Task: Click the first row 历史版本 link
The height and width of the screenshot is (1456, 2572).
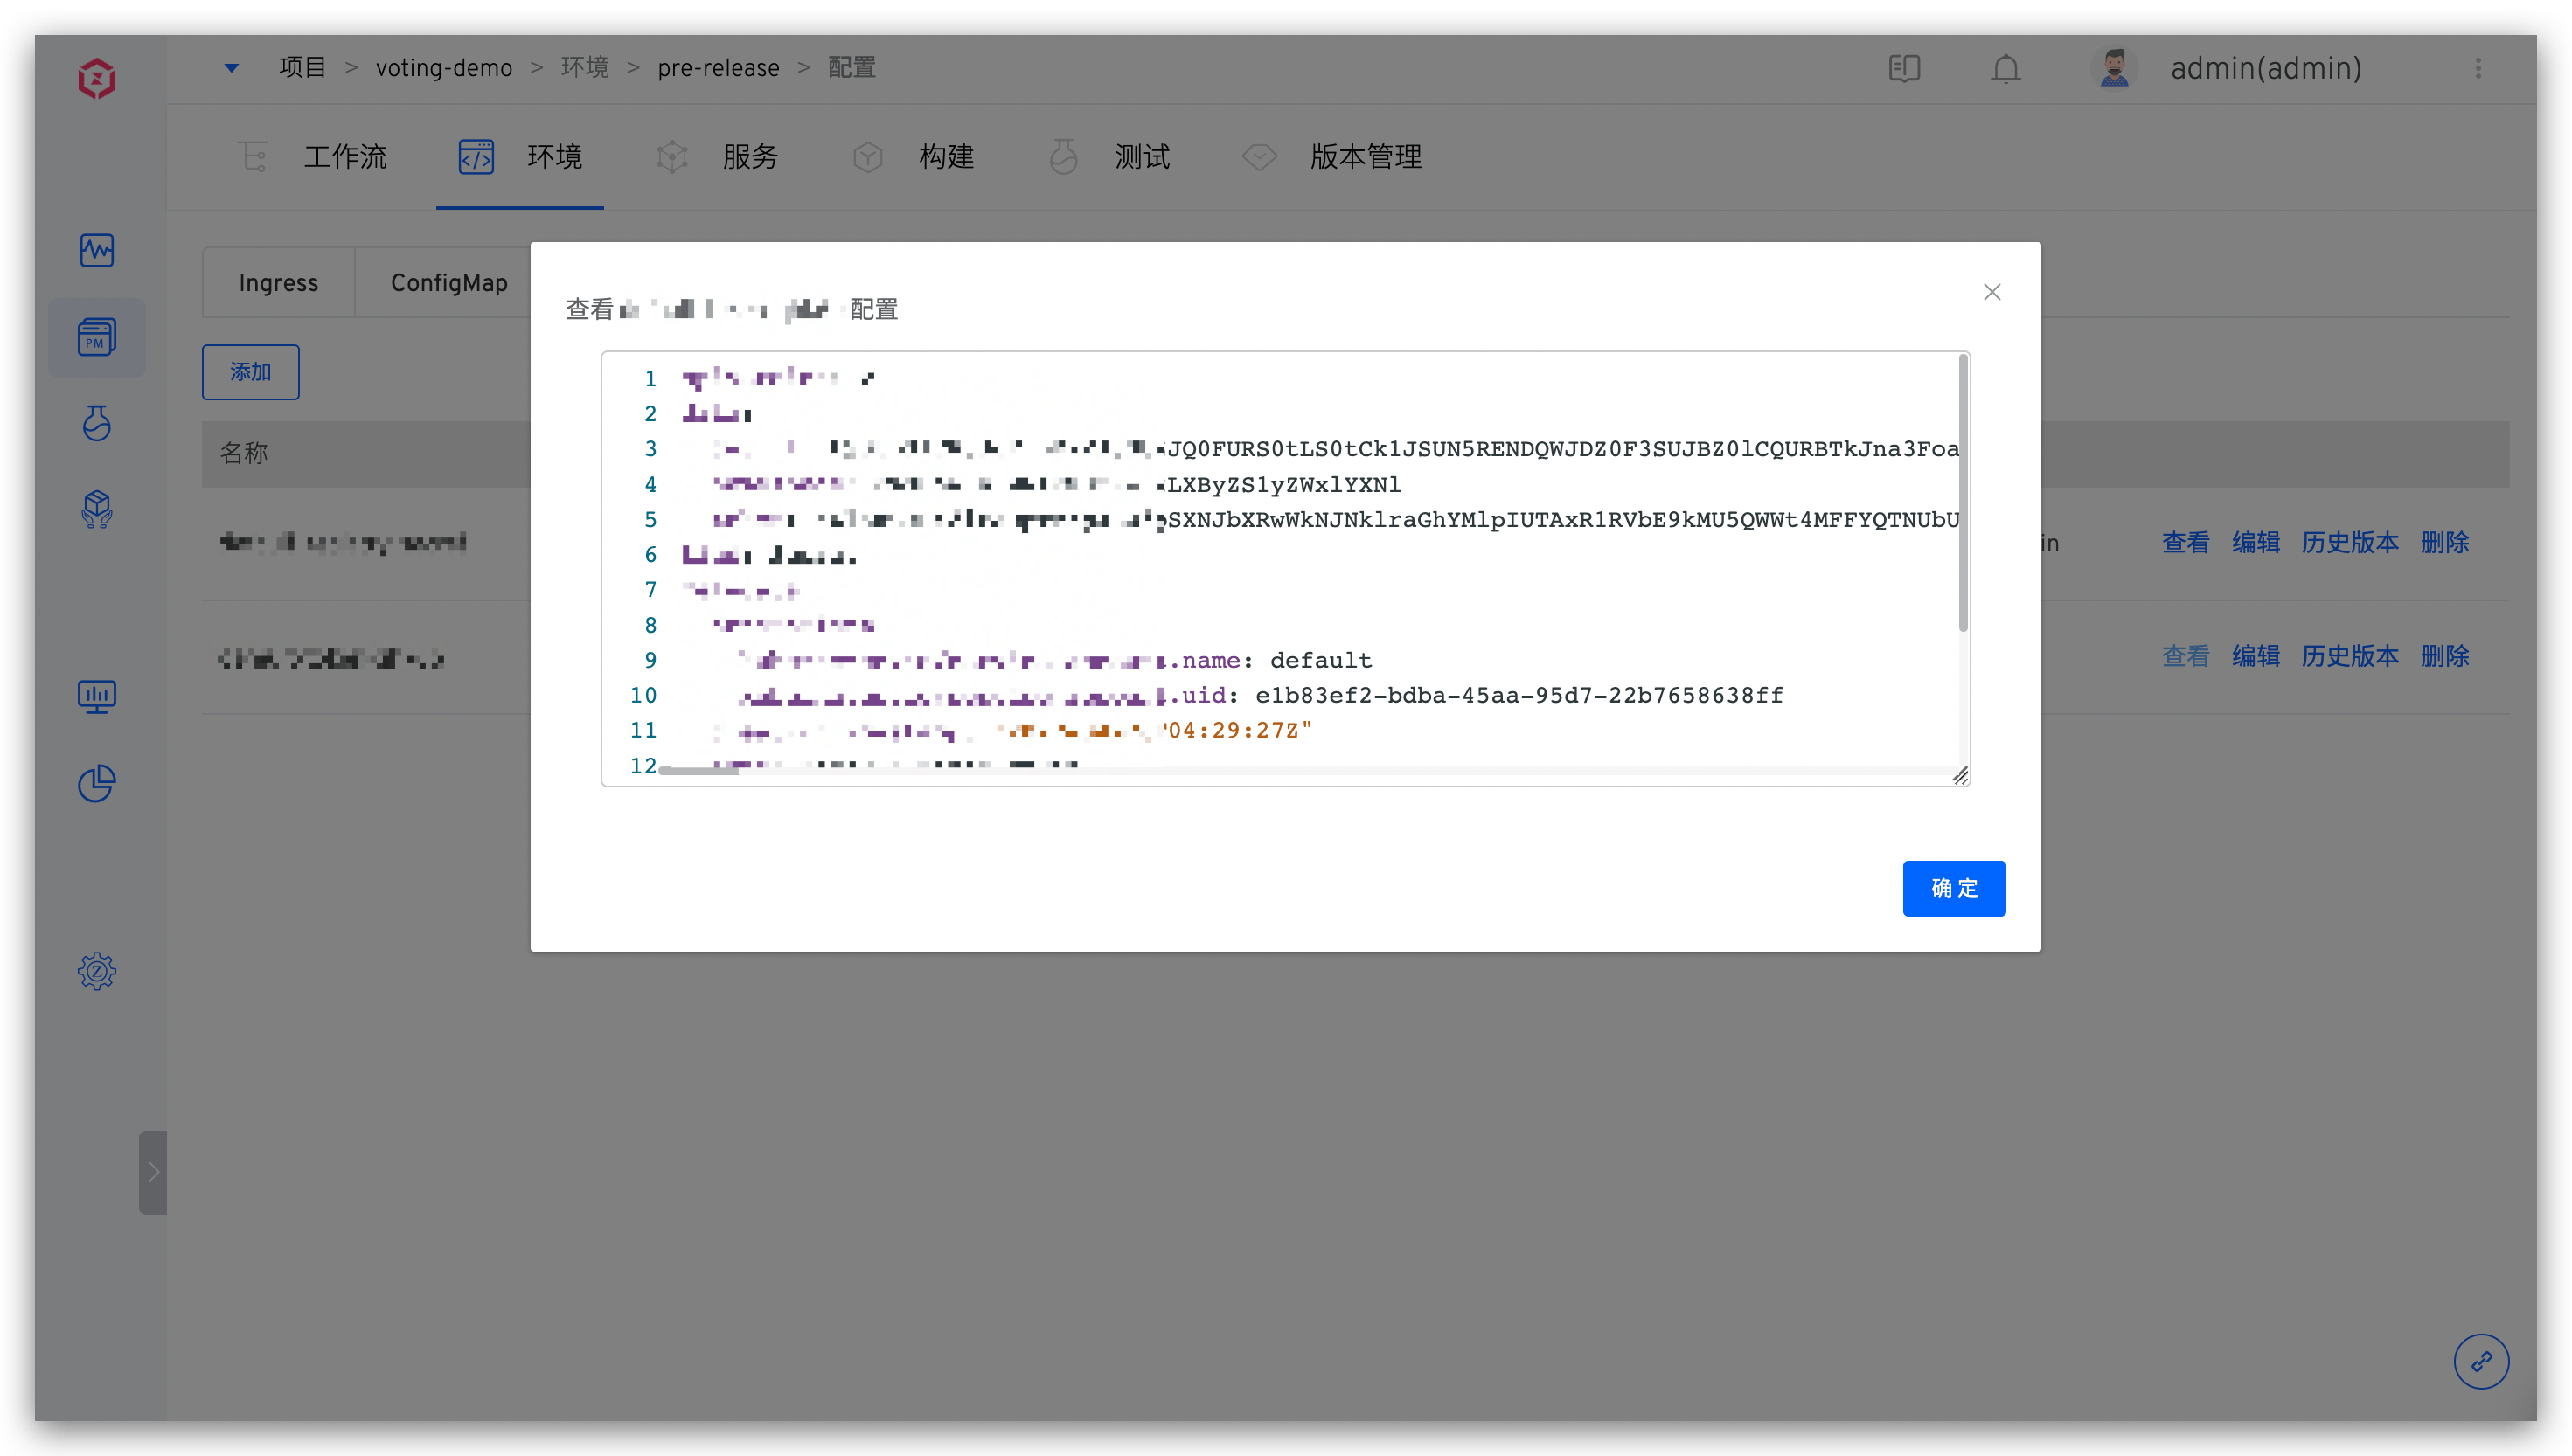Action: tap(2349, 543)
